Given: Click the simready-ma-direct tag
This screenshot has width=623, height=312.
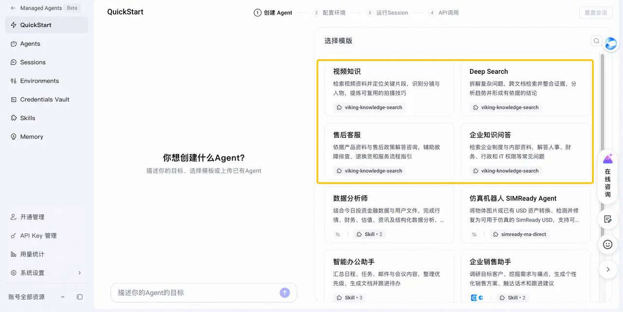Looking at the screenshot, I should (520, 234).
